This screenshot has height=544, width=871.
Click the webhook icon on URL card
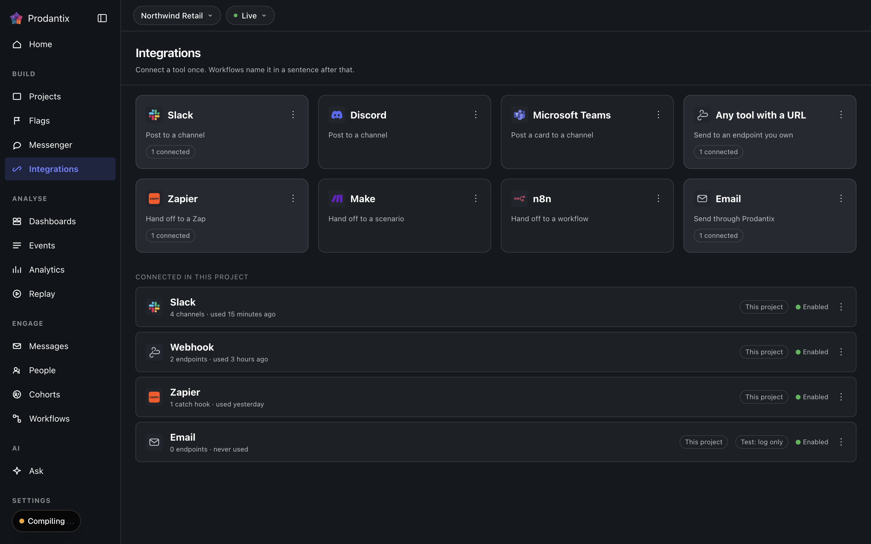(x=702, y=115)
